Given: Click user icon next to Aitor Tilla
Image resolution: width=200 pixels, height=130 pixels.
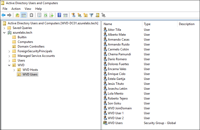Looking at the screenshot, I should click(105, 29).
